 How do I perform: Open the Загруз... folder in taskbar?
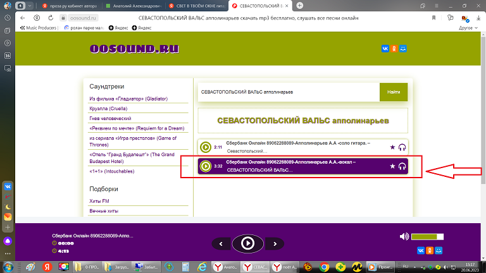(x=116, y=267)
